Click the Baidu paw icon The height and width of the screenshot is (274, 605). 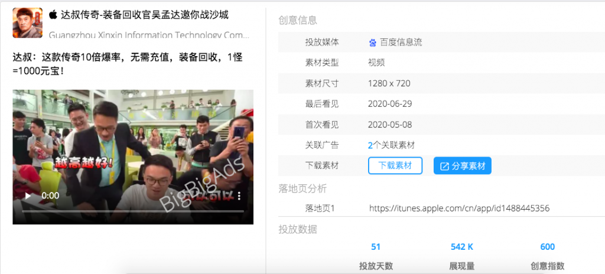[x=372, y=43]
